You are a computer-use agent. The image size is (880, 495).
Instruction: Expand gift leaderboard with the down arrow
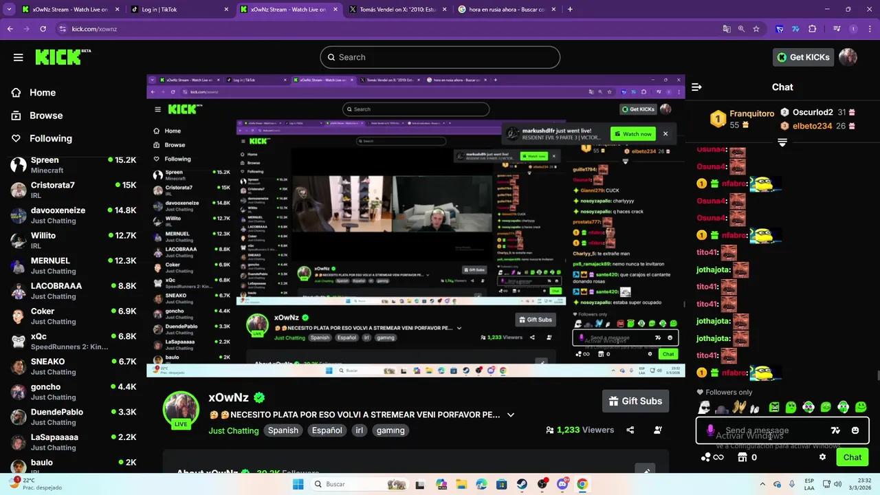click(x=782, y=142)
